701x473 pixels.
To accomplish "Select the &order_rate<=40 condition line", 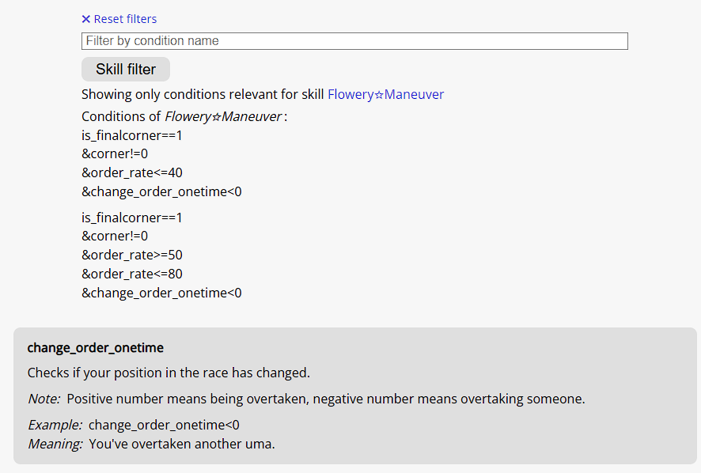I will [132, 172].
